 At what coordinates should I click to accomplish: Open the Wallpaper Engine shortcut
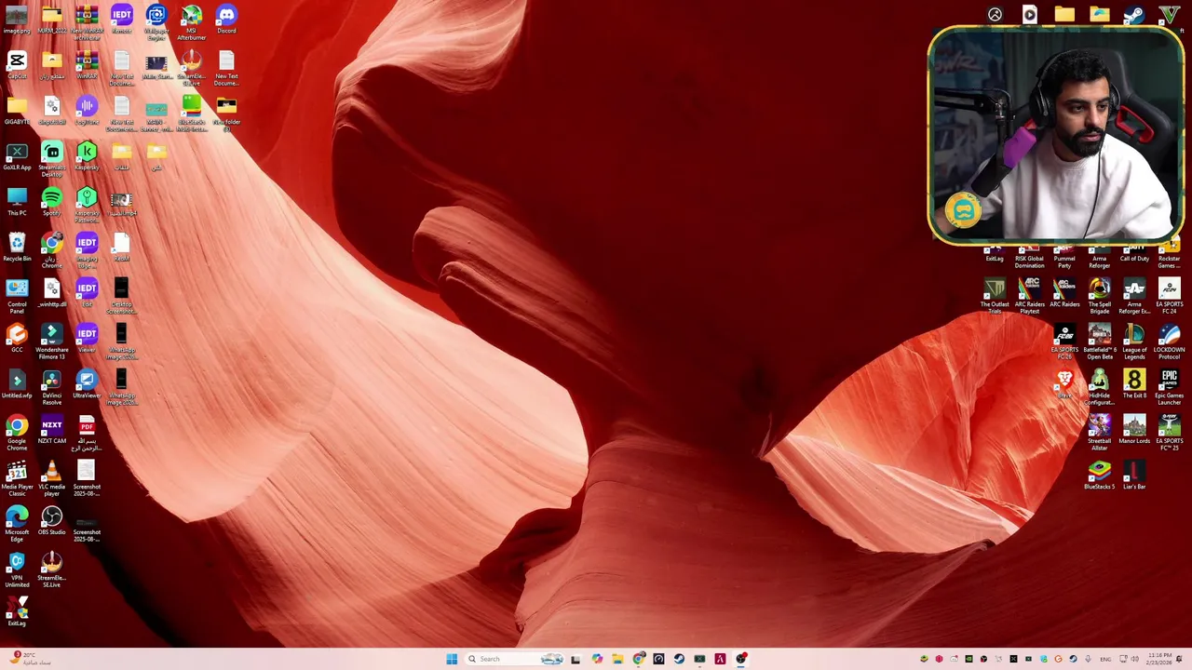pyautogui.click(x=156, y=22)
